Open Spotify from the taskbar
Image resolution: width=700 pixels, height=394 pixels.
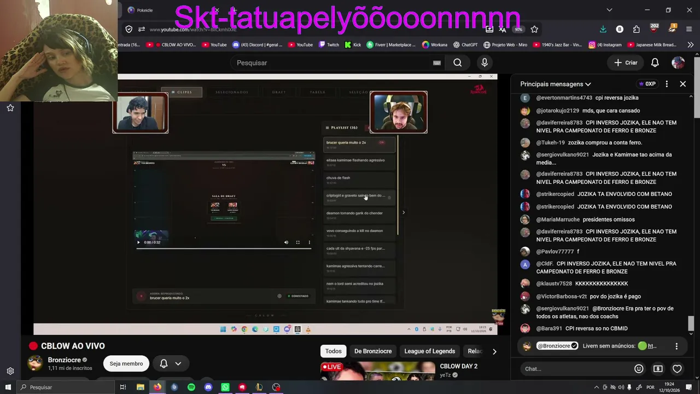(191, 387)
